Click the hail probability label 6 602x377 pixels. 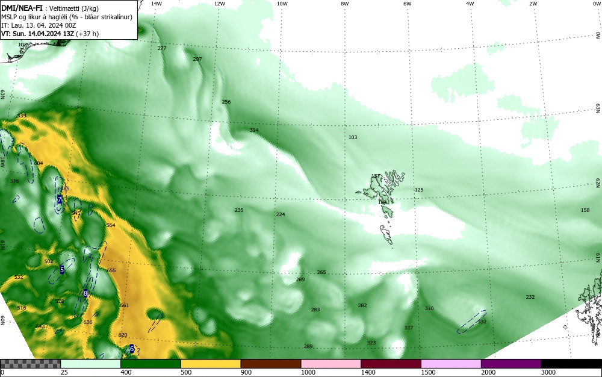point(132,349)
